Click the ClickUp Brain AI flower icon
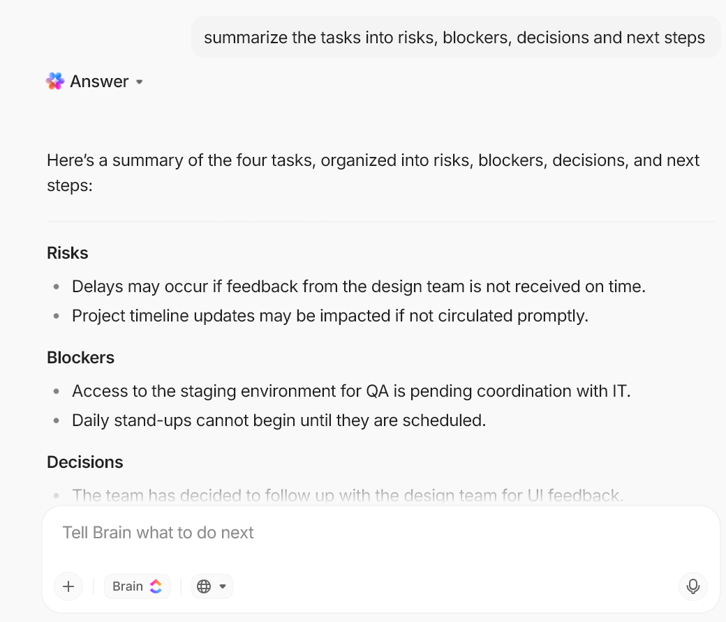The height and width of the screenshot is (622, 726). (x=55, y=81)
